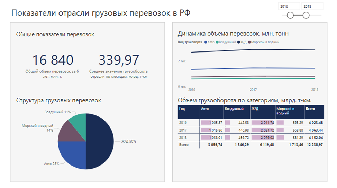Click the cell value 442,58
This screenshot has width=337, height=188.
pyautogui.click(x=244, y=123)
